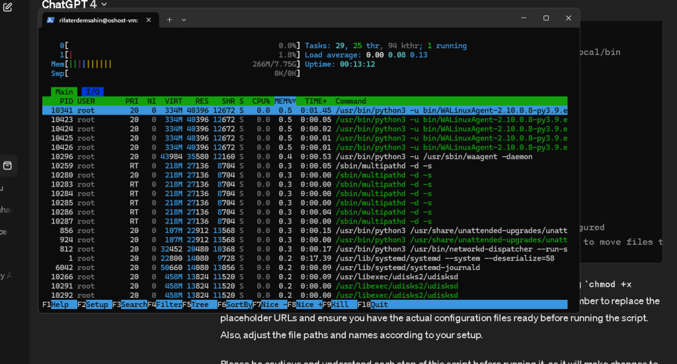Select udisksd process PID 10266

pos(305,277)
